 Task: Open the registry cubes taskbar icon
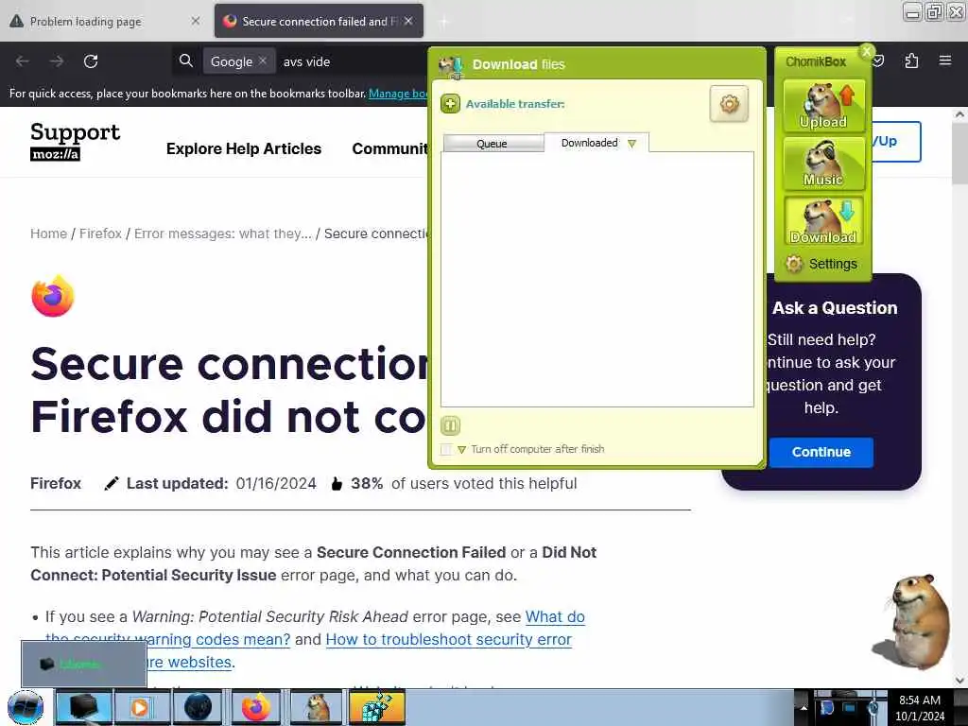(x=377, y=707)
